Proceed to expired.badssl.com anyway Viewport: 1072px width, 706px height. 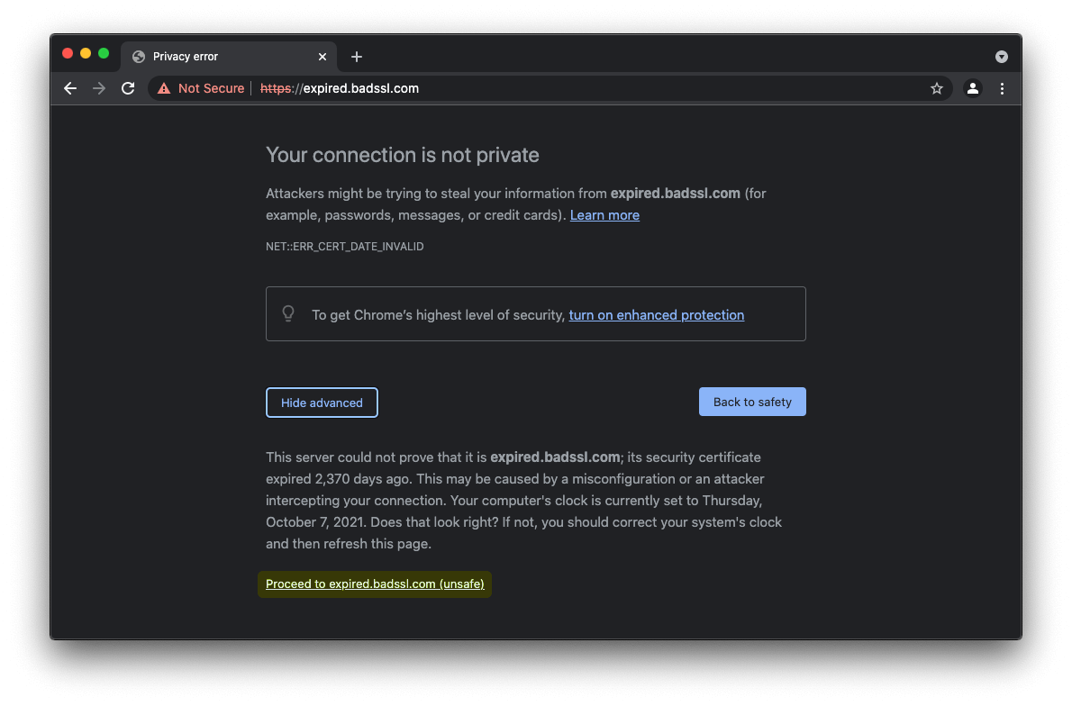point(374,584)
